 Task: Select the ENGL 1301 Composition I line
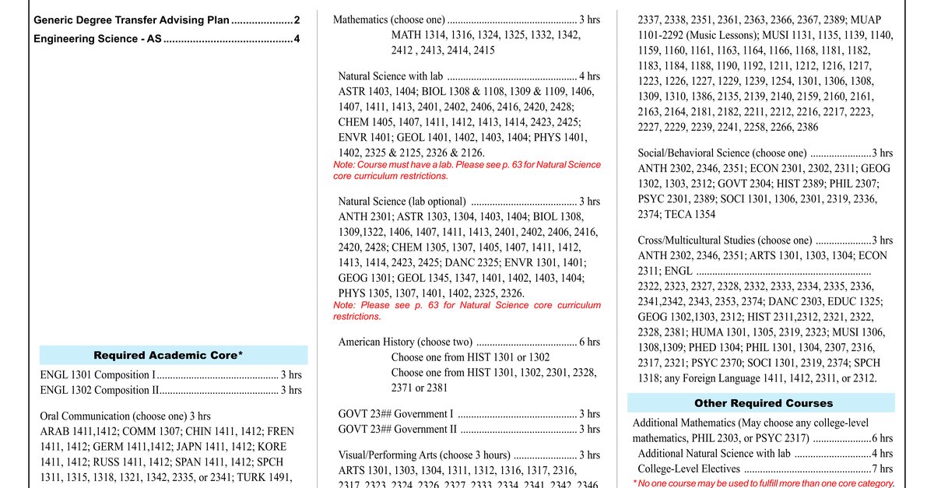point(170,375)
